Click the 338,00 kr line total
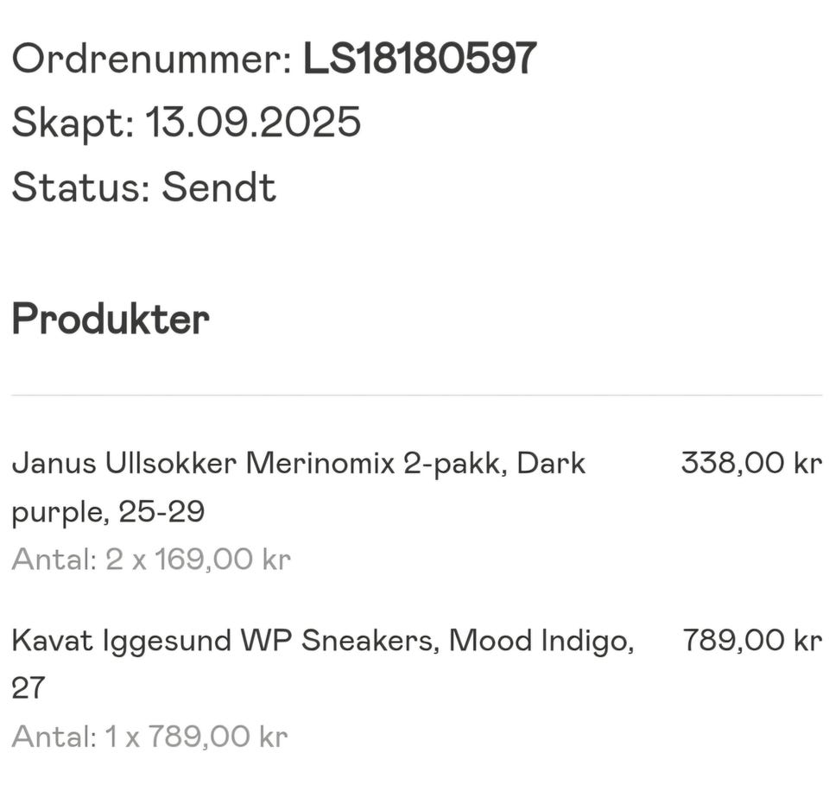The image size is (829, 791). tap(750, 463)
